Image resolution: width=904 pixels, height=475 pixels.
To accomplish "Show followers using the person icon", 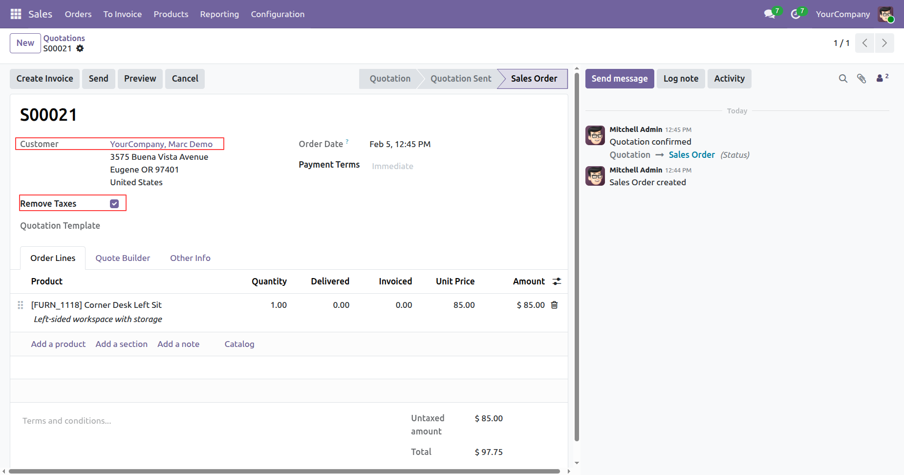I will (x=881, y=78).
